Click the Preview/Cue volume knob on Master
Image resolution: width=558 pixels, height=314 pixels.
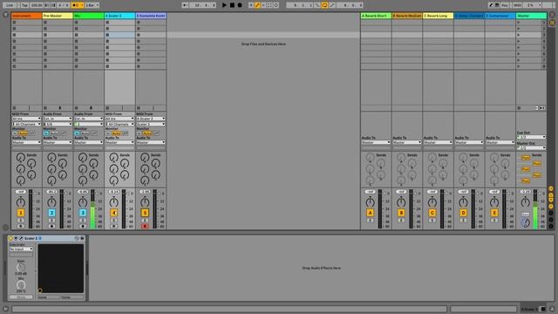(525, 223)
